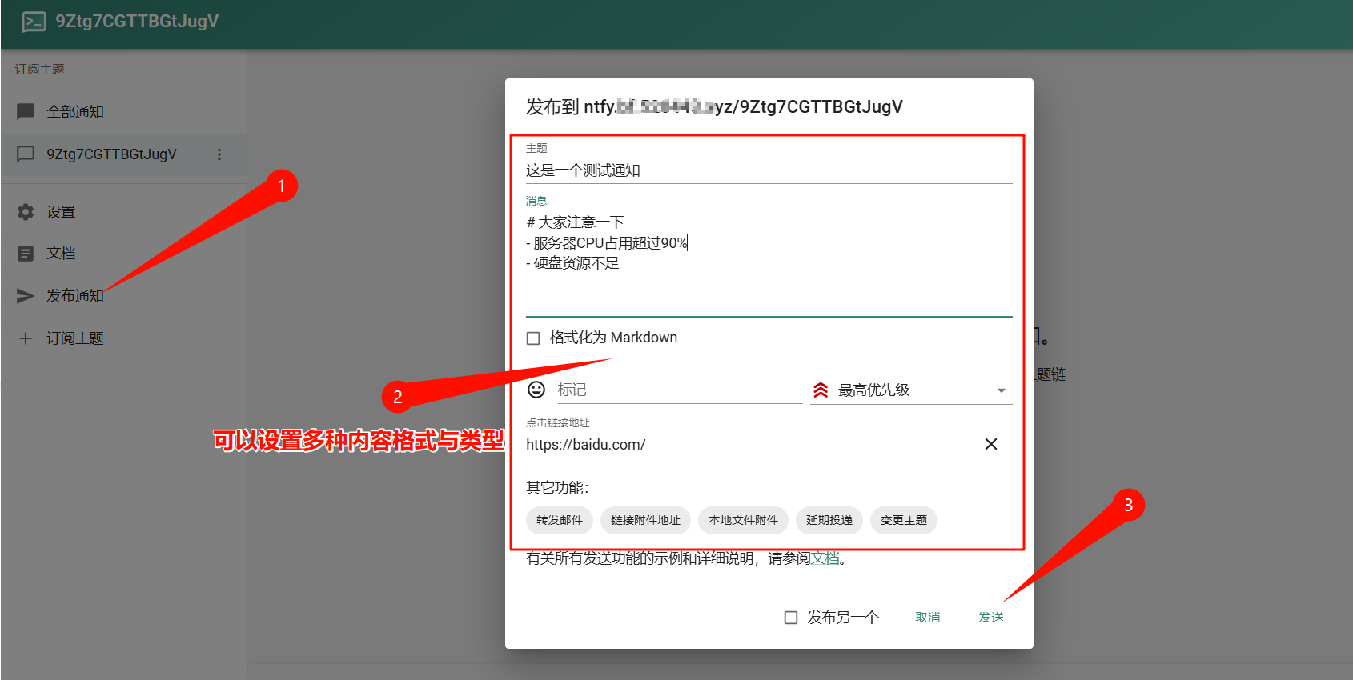Click the header title 9Ztg7CGTTBGtJugV
1353x680 pixels.
(137, 22)
